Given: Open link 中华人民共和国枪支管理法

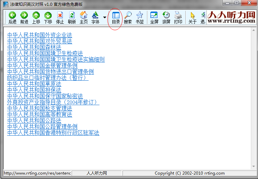Looking at the screenshot, I should point(40,108).
